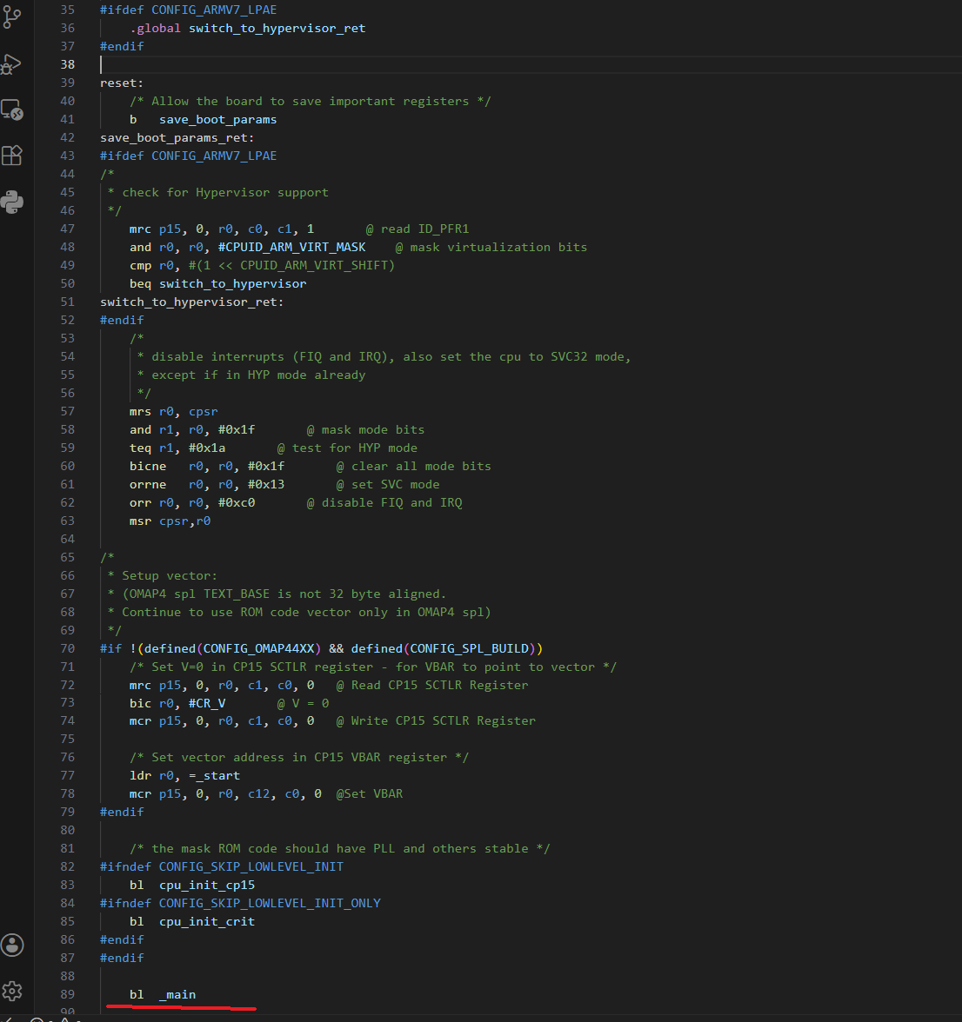Click '#ifndef CONFIG_SKIP_LOWLEVEL_INIT' on line 82
Viewport: 962px width, 1022px height.
click(x=222, y=867)
